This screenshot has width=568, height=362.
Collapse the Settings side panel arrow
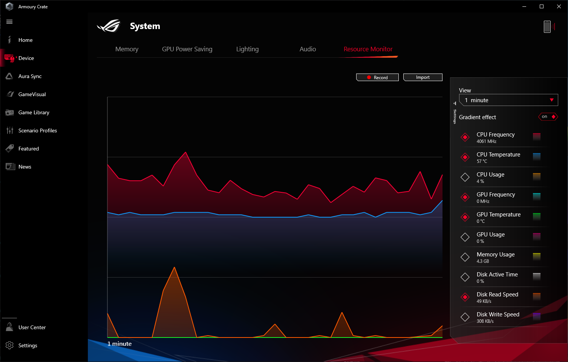[455, 103]
